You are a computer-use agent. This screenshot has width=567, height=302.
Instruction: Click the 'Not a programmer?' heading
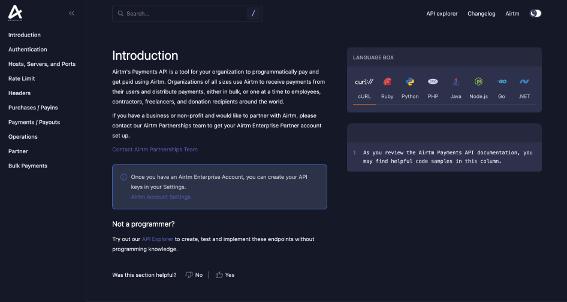click(x=143, y=224)
